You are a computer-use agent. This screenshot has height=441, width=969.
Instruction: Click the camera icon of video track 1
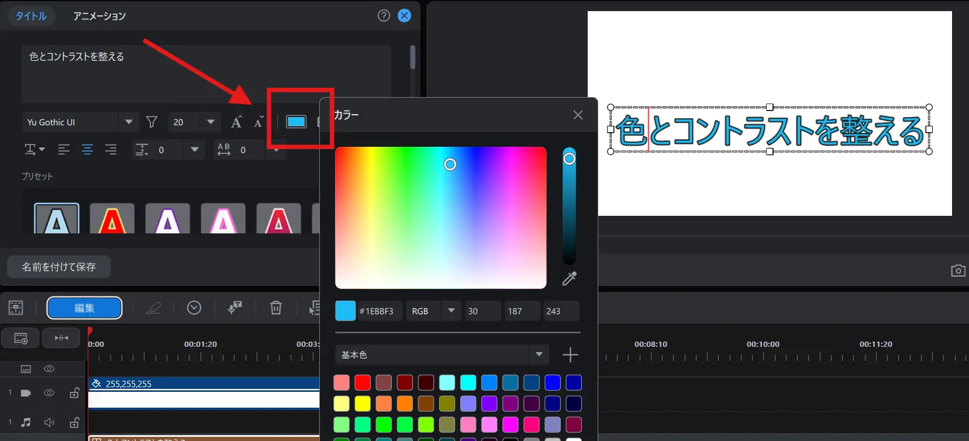click(26, 393)
